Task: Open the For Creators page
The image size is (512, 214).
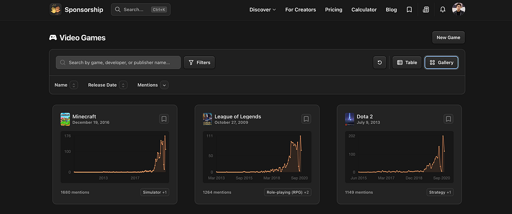Action: pos(301,10)
